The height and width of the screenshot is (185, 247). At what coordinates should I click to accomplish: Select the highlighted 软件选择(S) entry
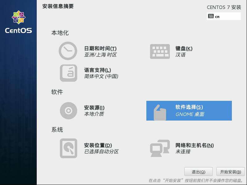coord(189,111)
